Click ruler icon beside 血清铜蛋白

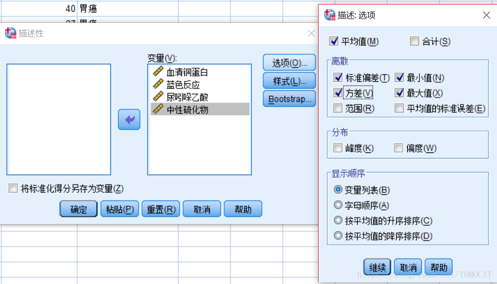(x=158, y=72)
